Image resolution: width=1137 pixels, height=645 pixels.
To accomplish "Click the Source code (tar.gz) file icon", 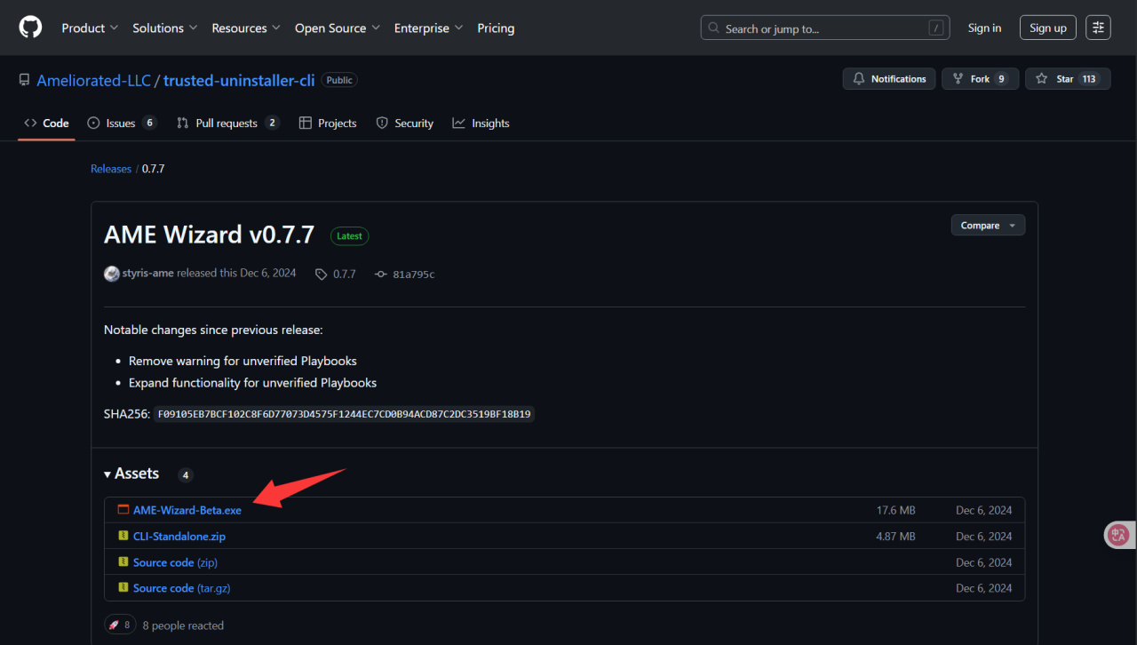I will (123, 588).
